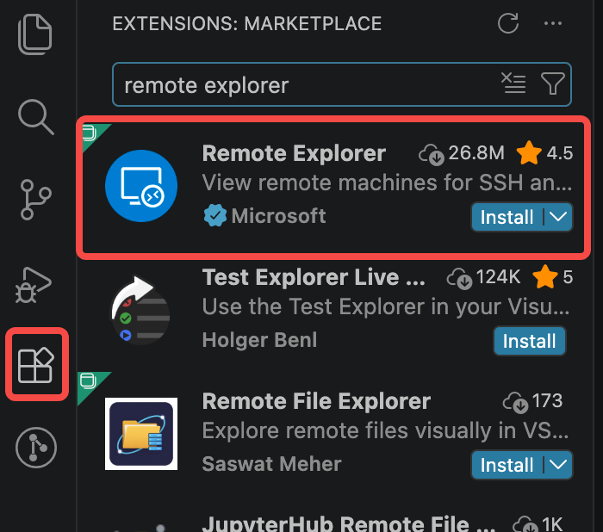
Task: Open the Search view in activity bar
Action: [x=36, y=117]
